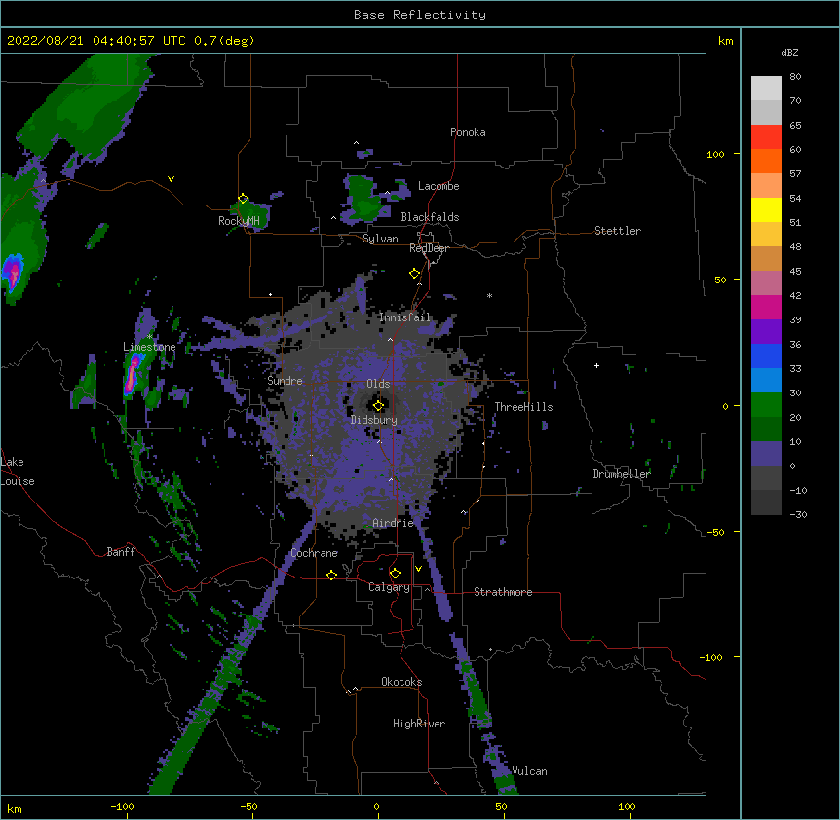Click the Limestone label
The width and height of the screenshot is (840, 820).
tap(149, 347)
